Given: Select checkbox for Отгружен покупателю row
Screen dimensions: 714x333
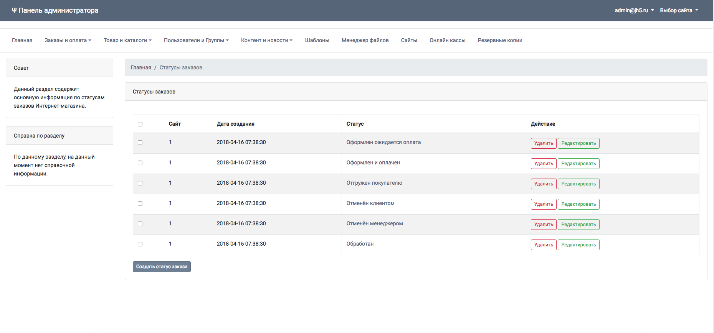Looking at the screenshot, I should pyautogui.click(x=140, y=183).
